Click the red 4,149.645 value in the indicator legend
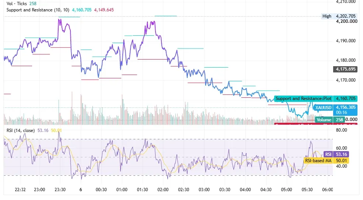The image size is (363, 200). click(x=104, y=10)
